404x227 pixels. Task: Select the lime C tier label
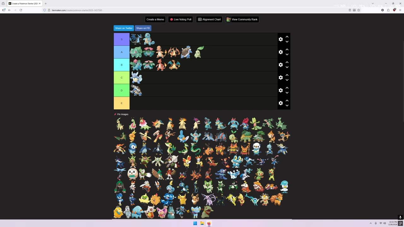[122, 78]
